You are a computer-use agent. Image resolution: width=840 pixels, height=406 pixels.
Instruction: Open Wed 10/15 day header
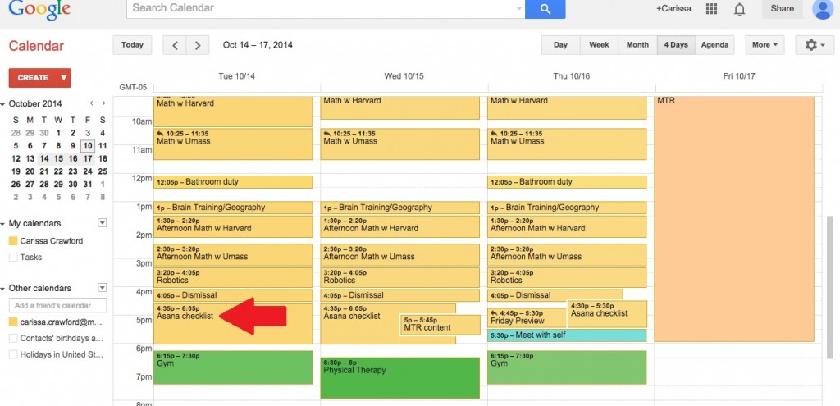[x=404, y=76]
